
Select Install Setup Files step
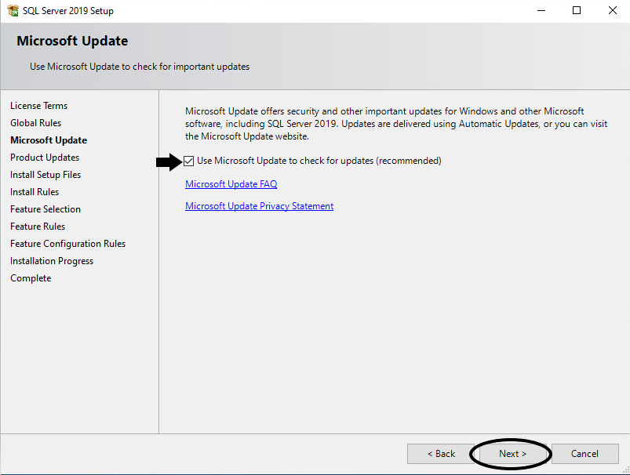click(x=46, y=175)
